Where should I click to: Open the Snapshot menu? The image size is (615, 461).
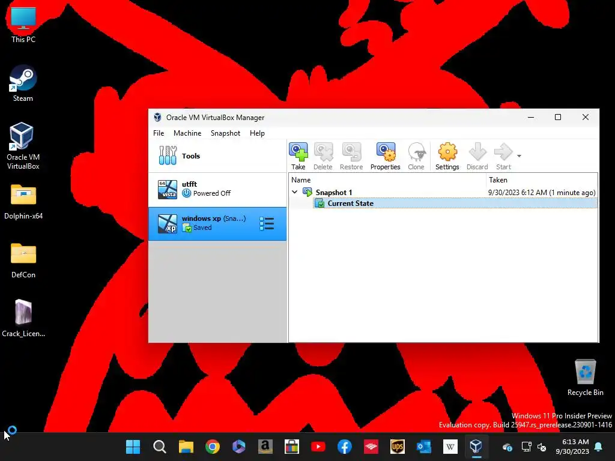coord(225,133)
